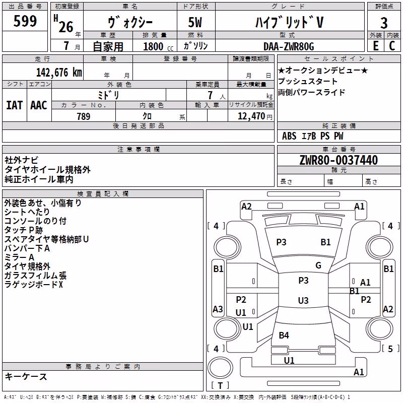The image size is (403, 403).
Task: Select roof damage mark U3
Action: [303, 300]
